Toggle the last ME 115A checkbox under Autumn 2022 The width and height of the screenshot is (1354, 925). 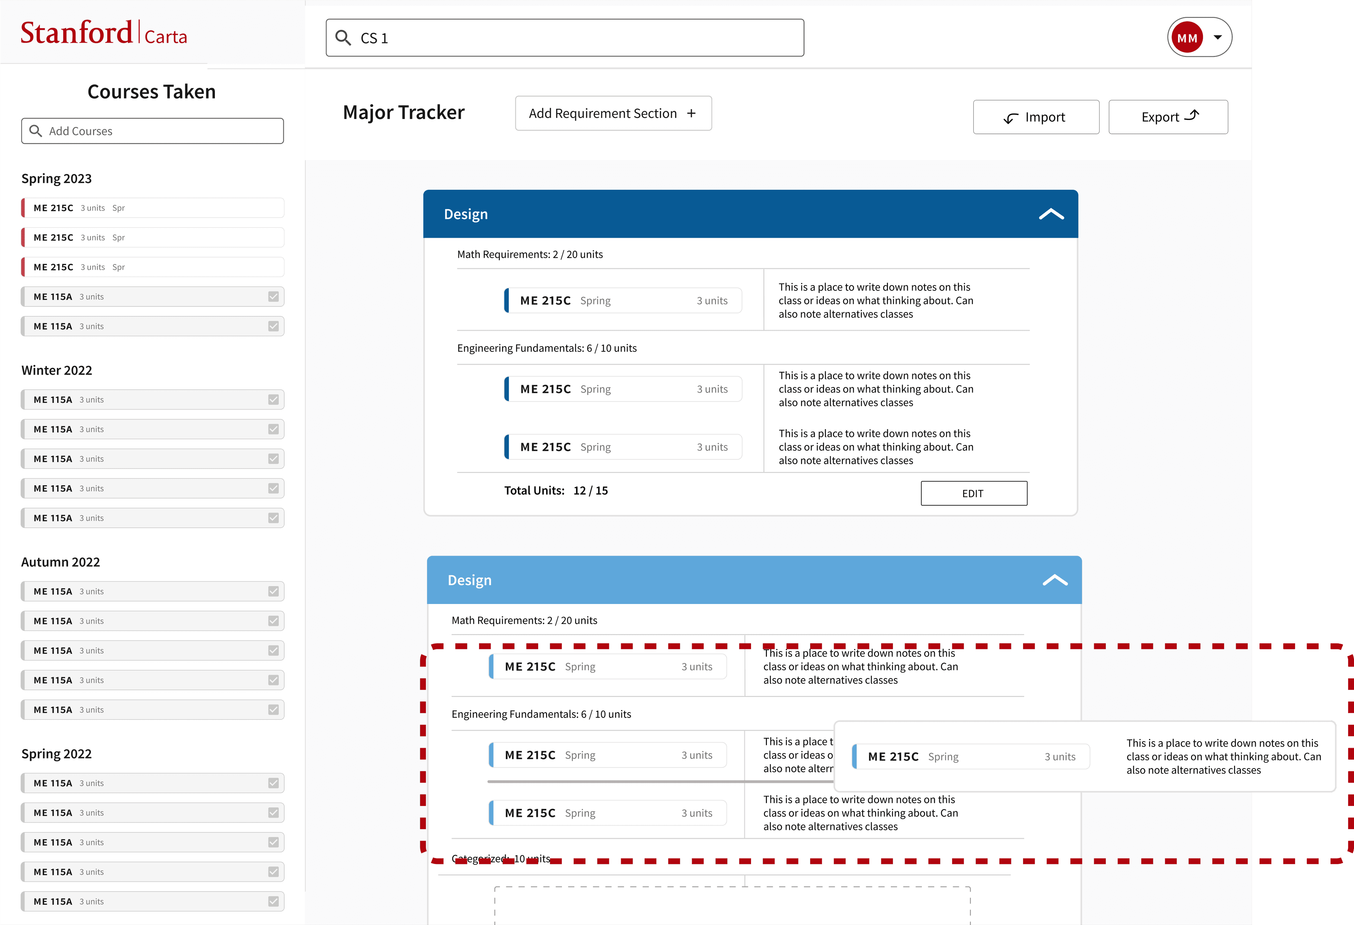click(273, 709)
